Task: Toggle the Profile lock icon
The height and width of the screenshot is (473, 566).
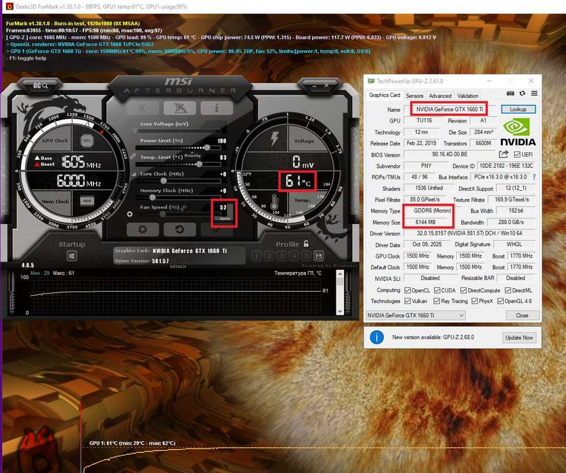Action: (306, 244)
